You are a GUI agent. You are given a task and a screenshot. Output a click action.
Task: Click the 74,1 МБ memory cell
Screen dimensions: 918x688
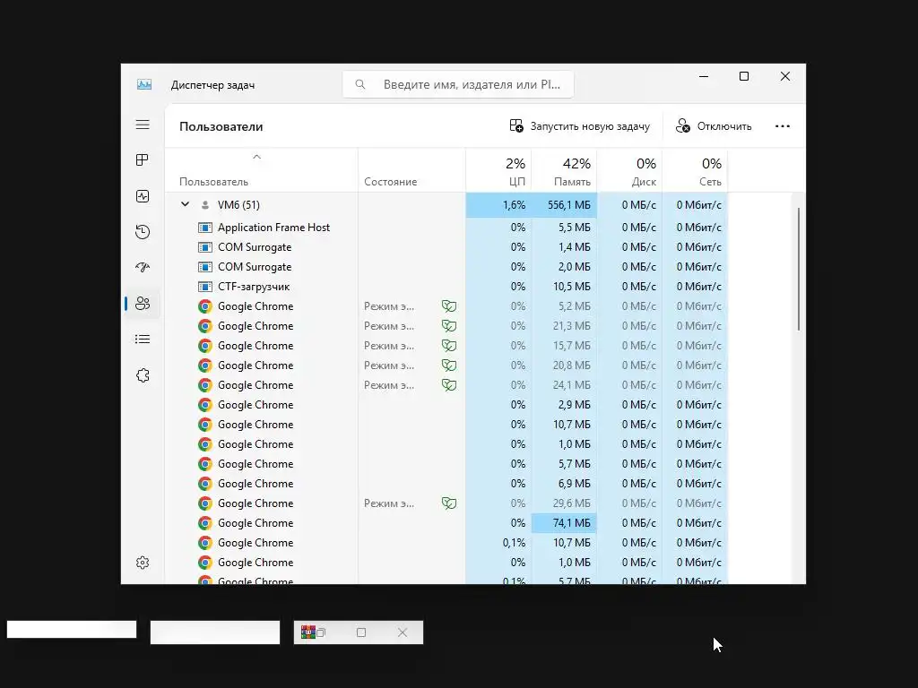pyautogui.click(x=565, y=523)
